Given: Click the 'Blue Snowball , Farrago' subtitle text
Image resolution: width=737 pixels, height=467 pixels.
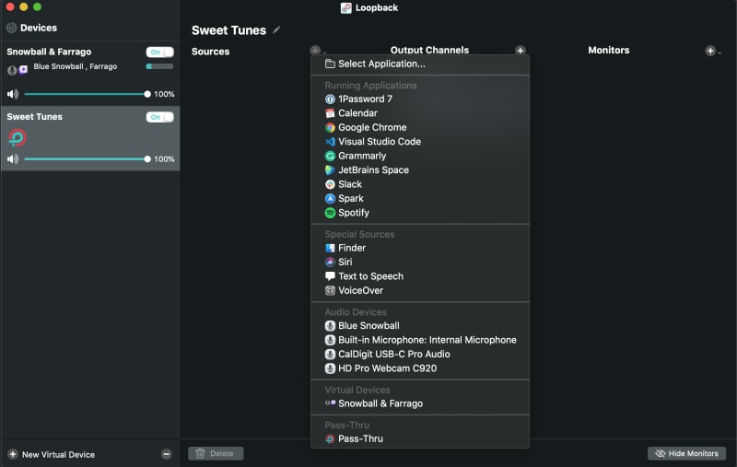Looking at the screenshot, I should click(76, 66).
